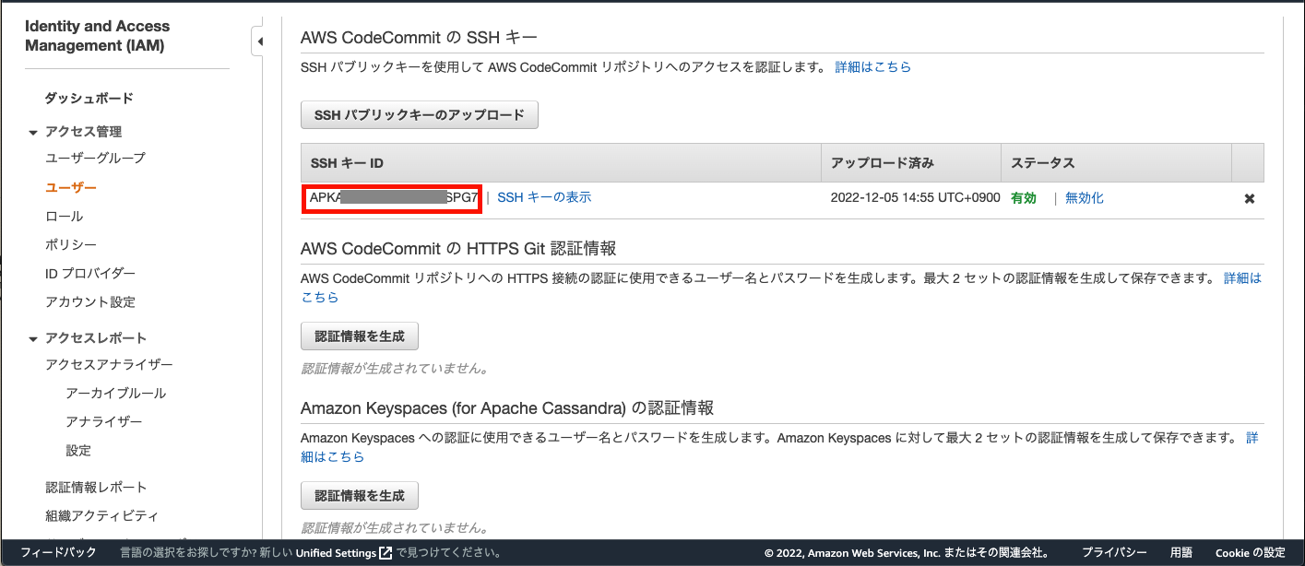
Task: Select ユーザー in the sidebar
Action: (x=71, y=187)
